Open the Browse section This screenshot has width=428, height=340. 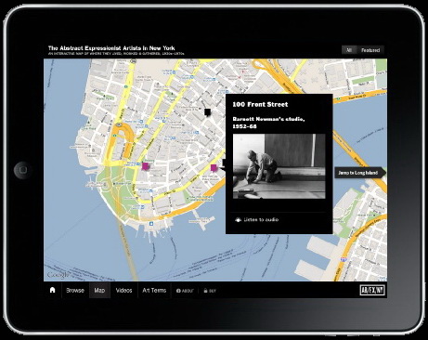coord(75,291)
